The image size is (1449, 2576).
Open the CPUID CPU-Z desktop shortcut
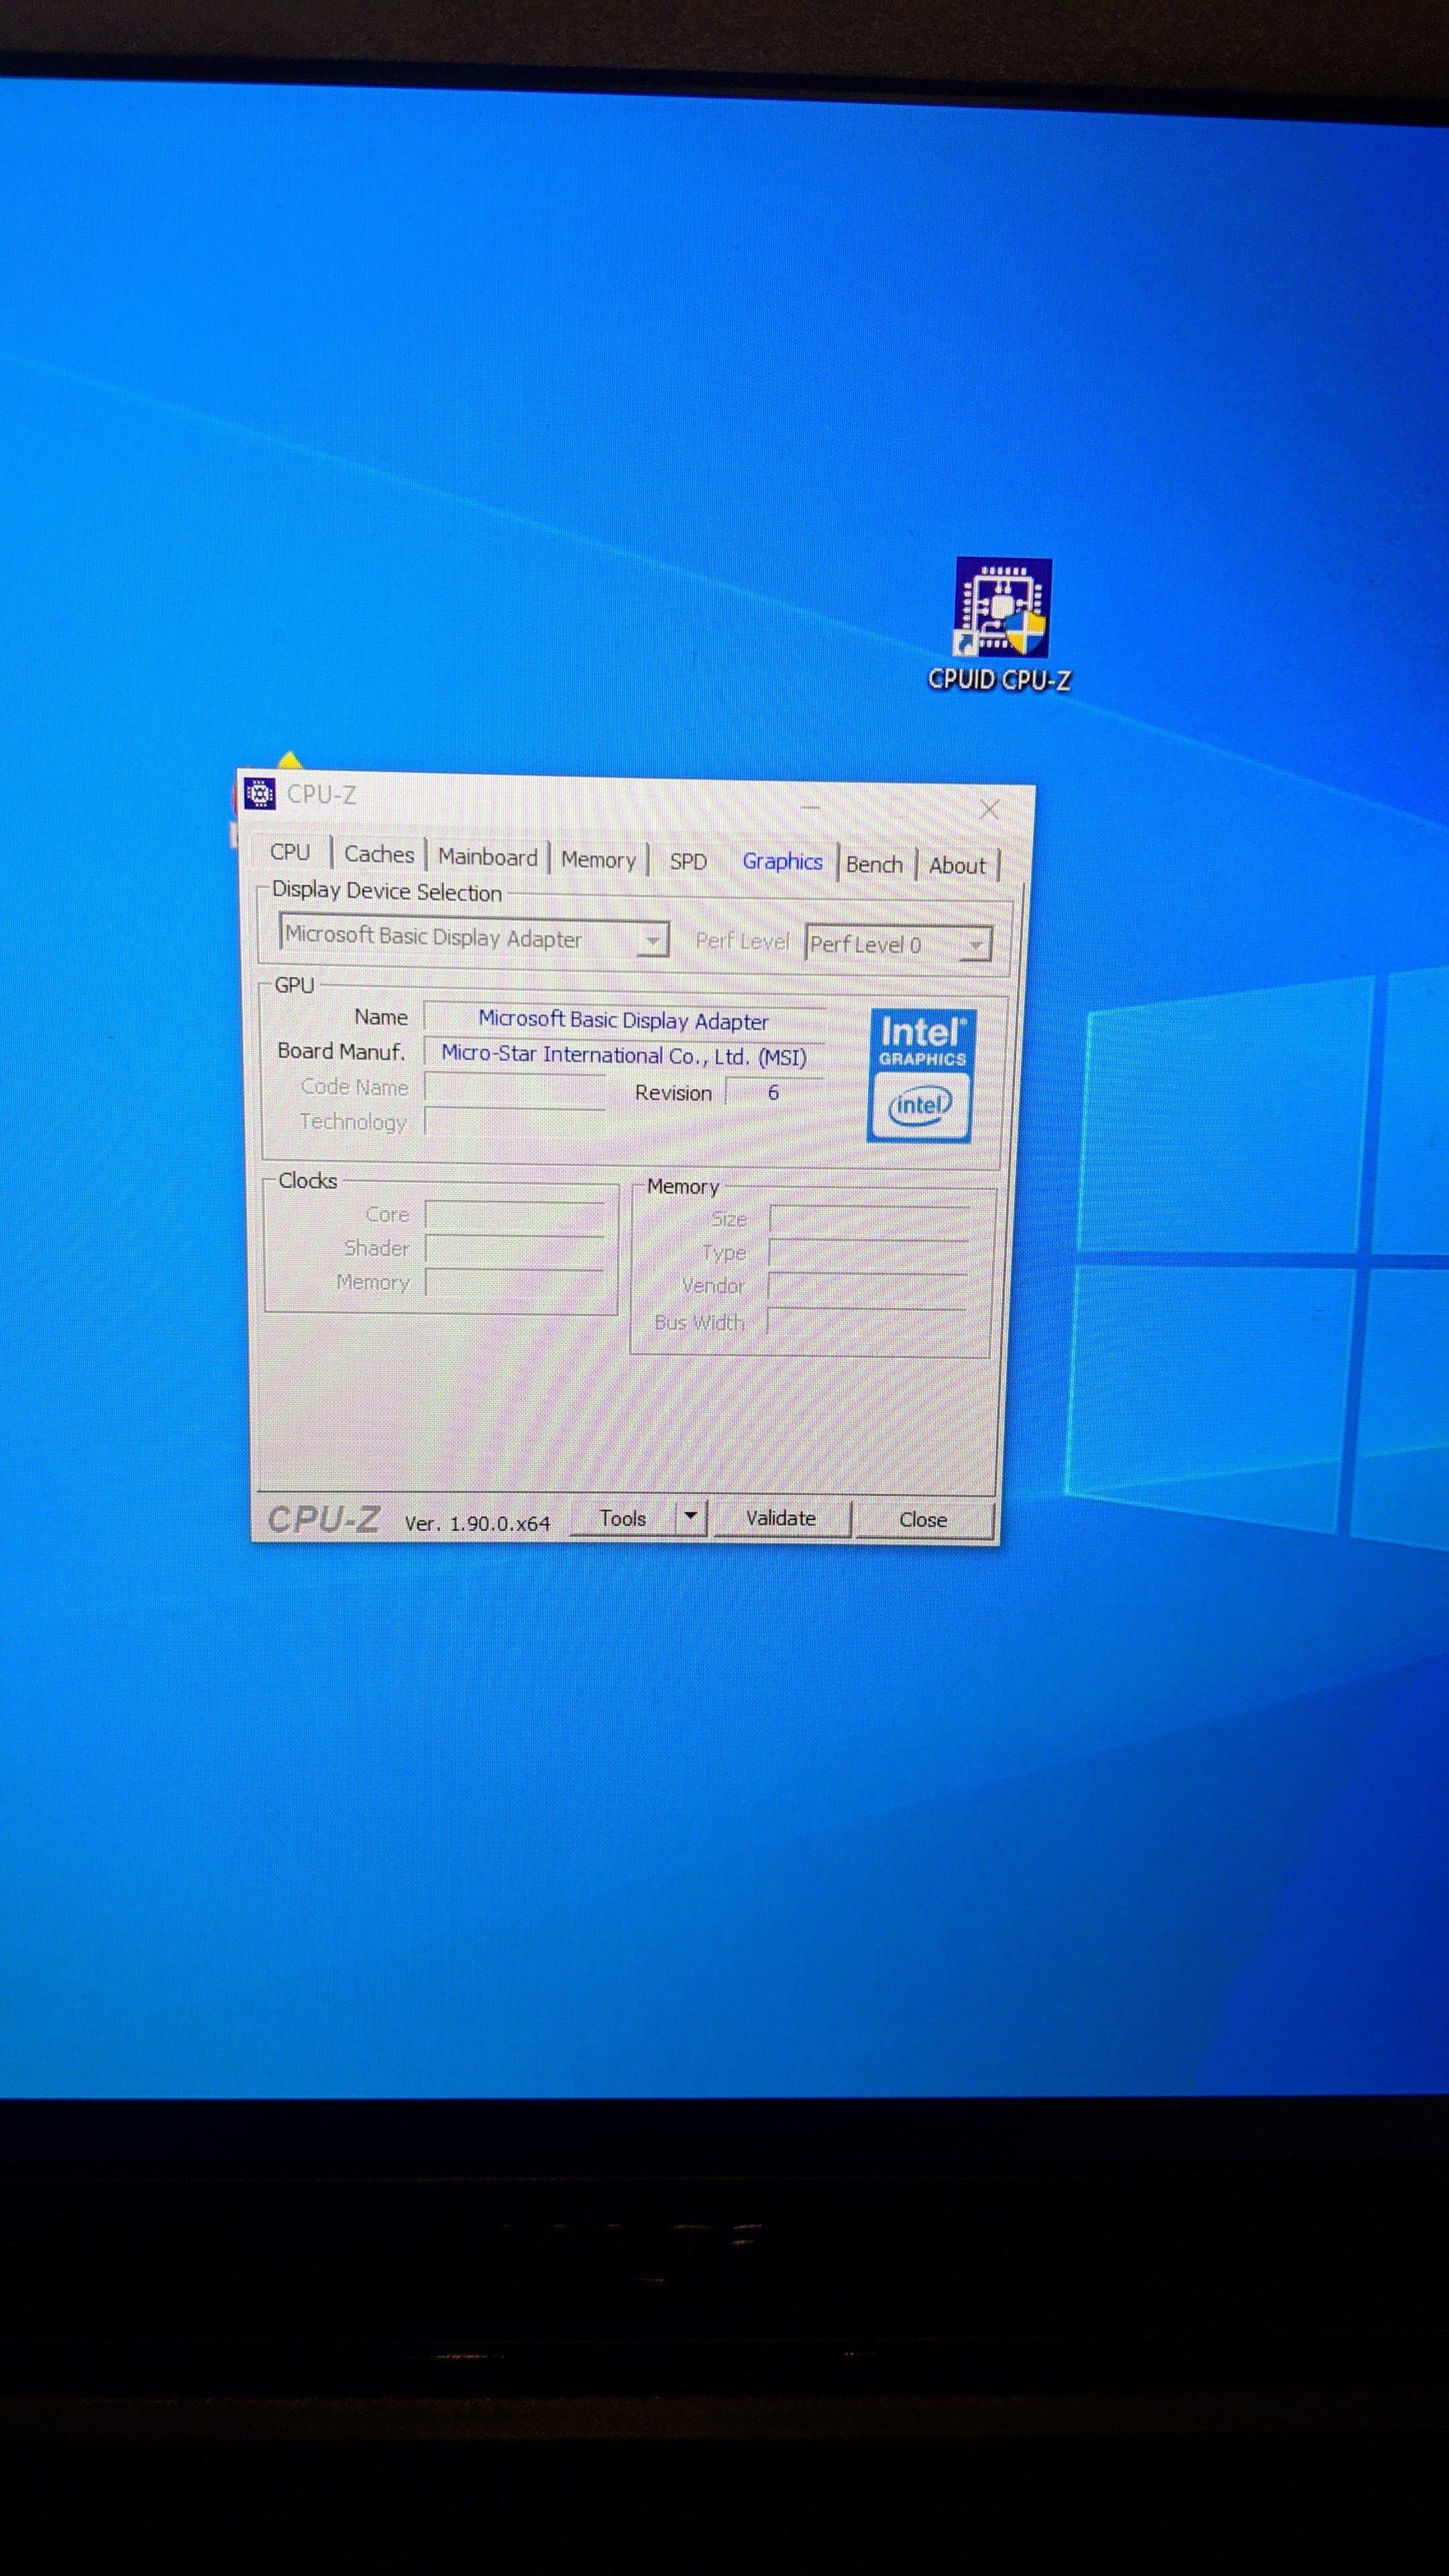pyautogui.click(x=1000, y=625)
